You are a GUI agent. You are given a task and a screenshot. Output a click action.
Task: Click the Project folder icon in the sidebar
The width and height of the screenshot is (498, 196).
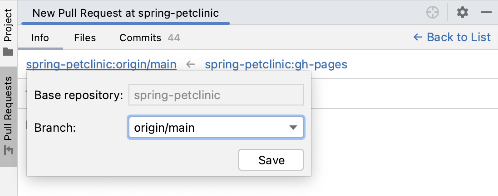pos(8,52)
